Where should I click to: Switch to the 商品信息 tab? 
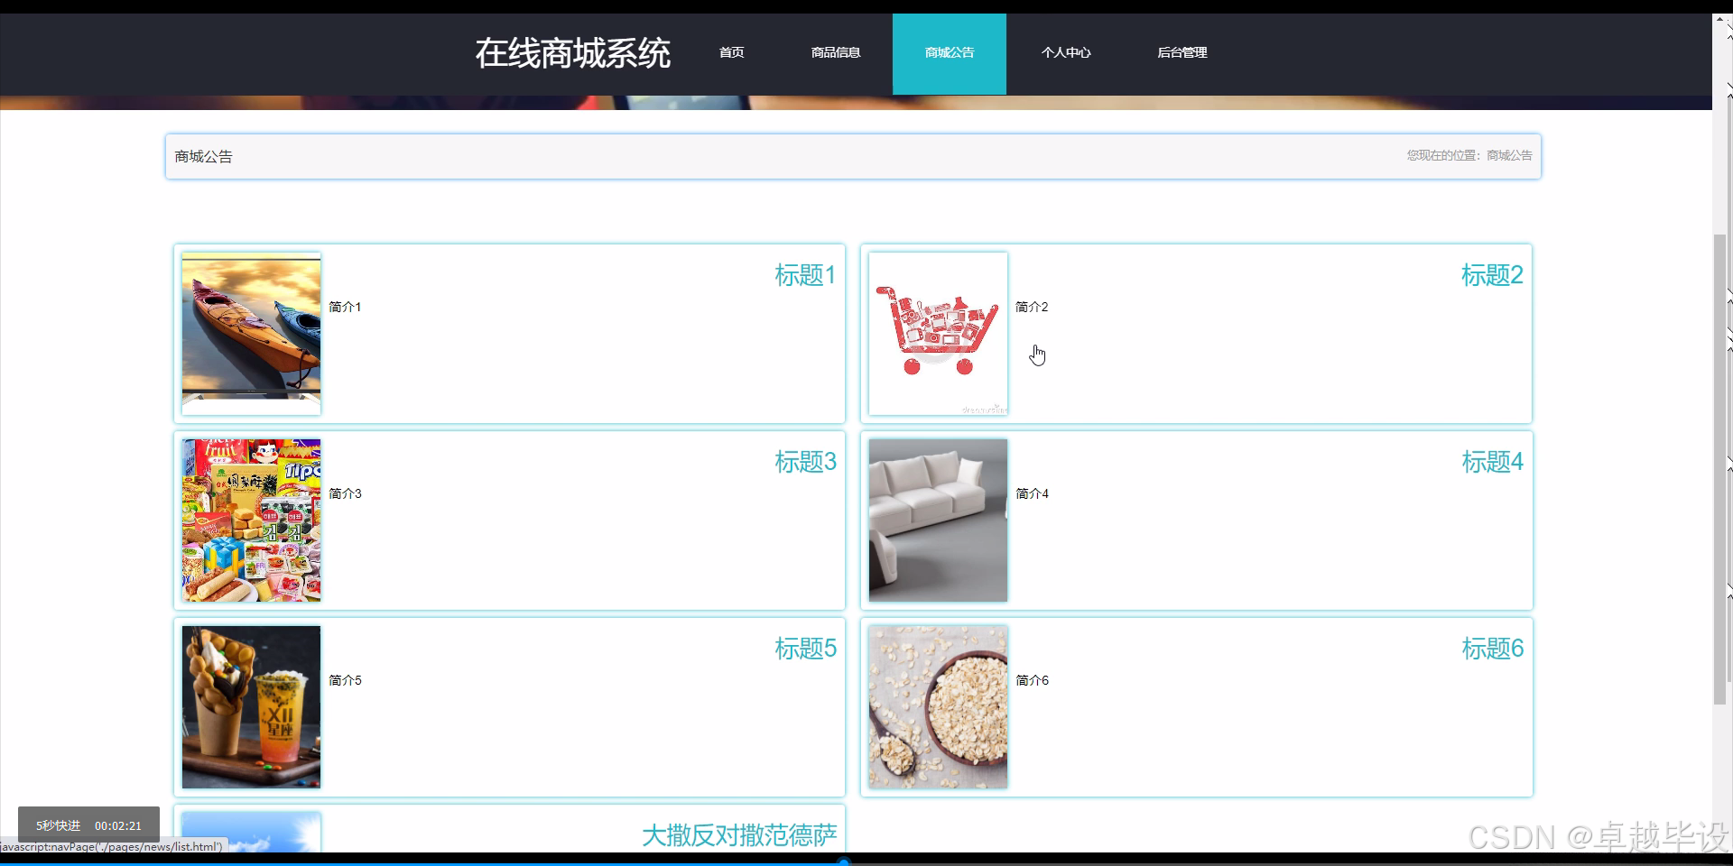pos(835,52)
